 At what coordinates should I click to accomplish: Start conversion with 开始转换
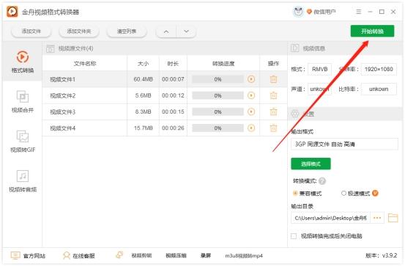pyautogui.click(x=372, y=32)
